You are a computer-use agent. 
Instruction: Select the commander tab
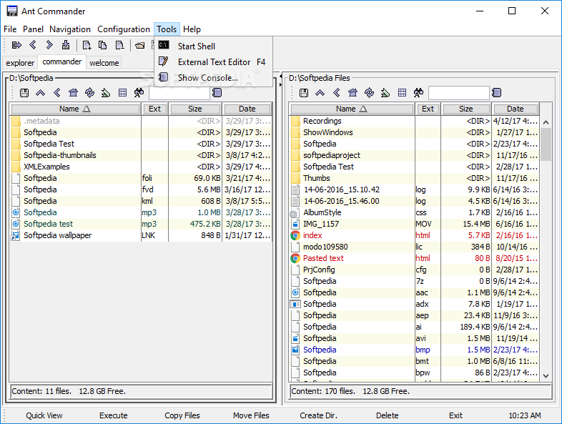(x=62, y=62)
